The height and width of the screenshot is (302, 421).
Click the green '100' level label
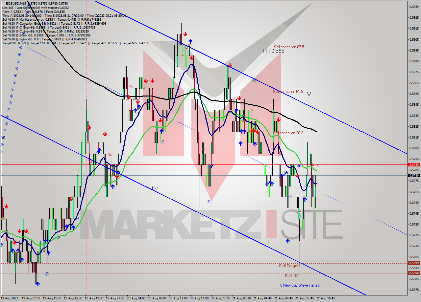(x=254, y=81)
